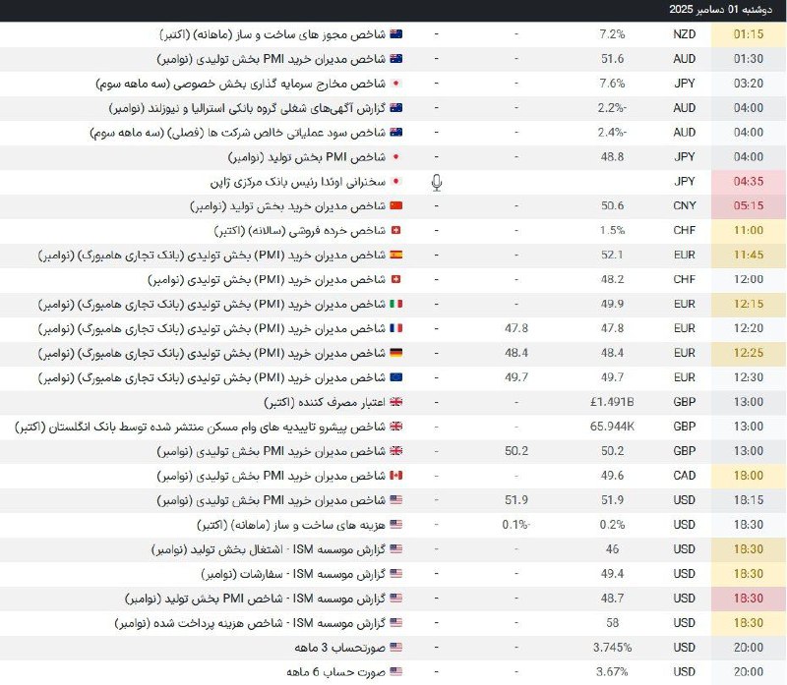This screenshot has width=787, height=685.
Task: Click the Germany flag icon
Action: 395,353
